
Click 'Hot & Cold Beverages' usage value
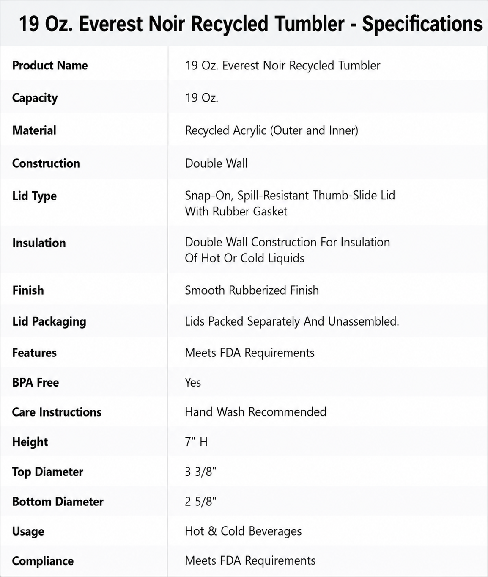pos(243,531)
